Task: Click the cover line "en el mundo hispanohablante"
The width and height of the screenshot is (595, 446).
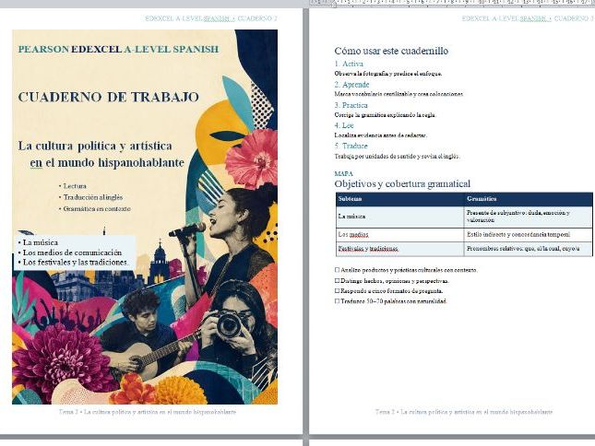Action: click(107, 163)
